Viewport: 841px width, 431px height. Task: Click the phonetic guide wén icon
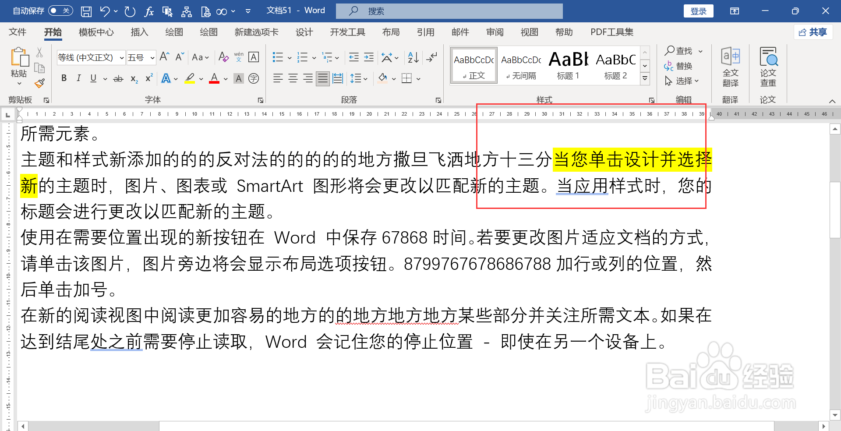point(239,57)
